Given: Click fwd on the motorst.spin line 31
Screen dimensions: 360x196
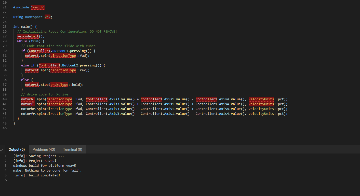Looking at the screenshot, I should pos(83,56).
